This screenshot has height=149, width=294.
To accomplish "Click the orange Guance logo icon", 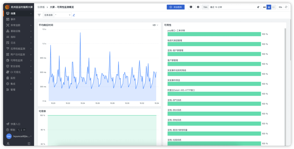I will 7,7.
